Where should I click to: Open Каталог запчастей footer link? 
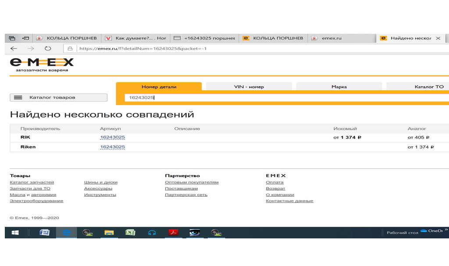click(32, 182)
